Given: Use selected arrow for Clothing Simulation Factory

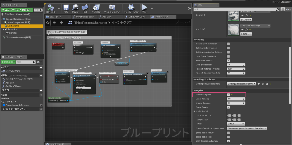Looking at the screenshot, I should click(259, 84).
